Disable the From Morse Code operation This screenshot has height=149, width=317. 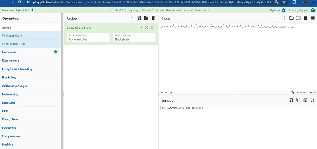tap(146, 27)
